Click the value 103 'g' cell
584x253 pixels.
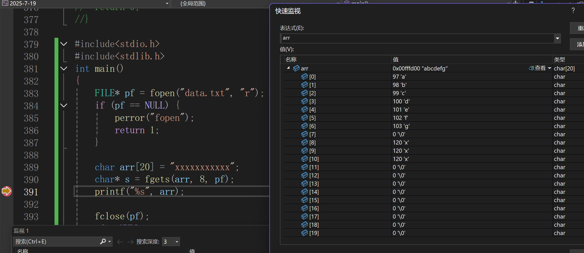pyautogui.click(x=401, y=126)
